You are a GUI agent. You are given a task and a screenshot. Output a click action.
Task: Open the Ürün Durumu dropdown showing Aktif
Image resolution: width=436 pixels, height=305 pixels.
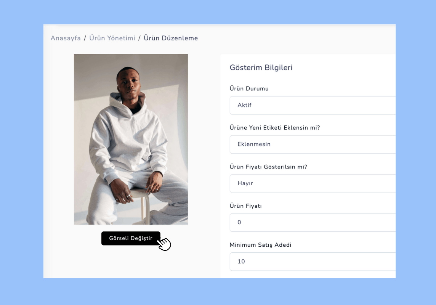click(x=313, y=105)
